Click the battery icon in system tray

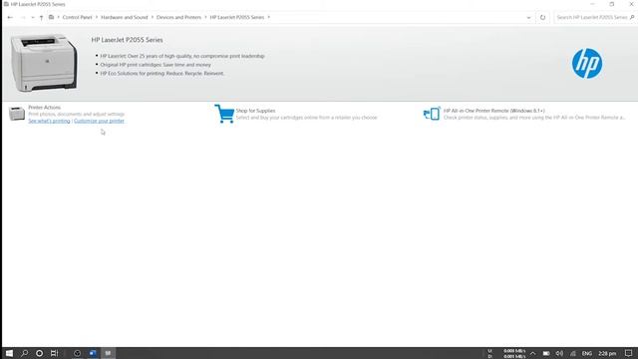pos(546,353)
